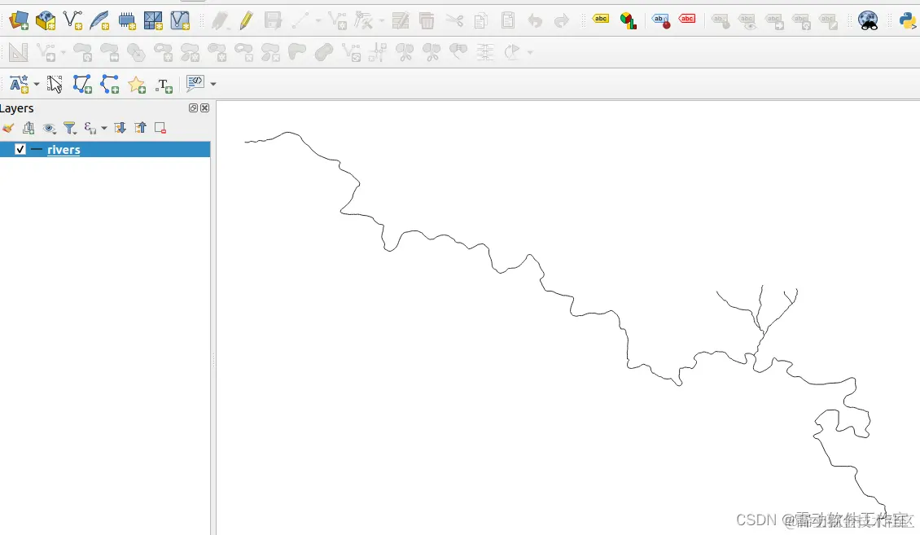Open the Rotate Point Symbols dropdown arrow

[530, 52]
